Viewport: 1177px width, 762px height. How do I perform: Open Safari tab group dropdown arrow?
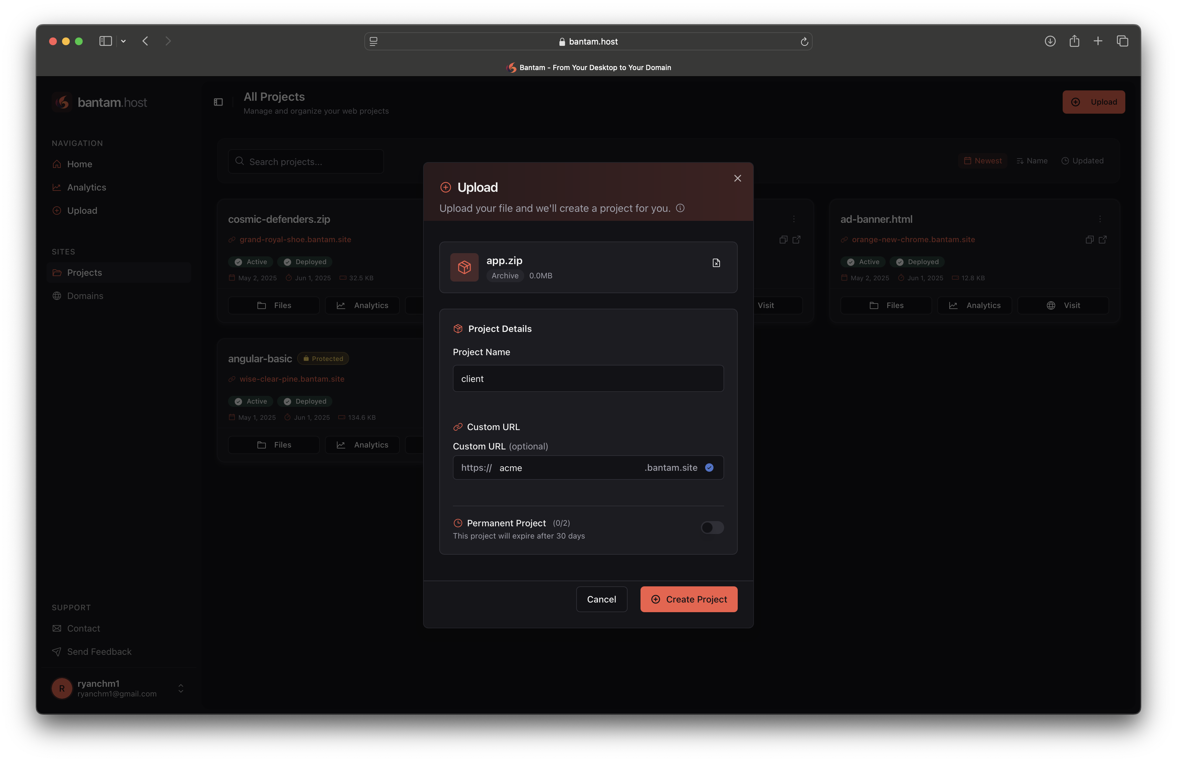point(123,41)
